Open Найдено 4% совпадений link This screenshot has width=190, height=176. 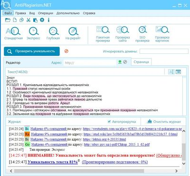coord(49,145)
